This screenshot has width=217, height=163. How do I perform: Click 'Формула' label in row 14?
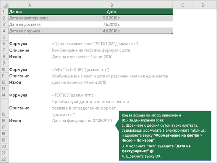click(x=18, y=95)
